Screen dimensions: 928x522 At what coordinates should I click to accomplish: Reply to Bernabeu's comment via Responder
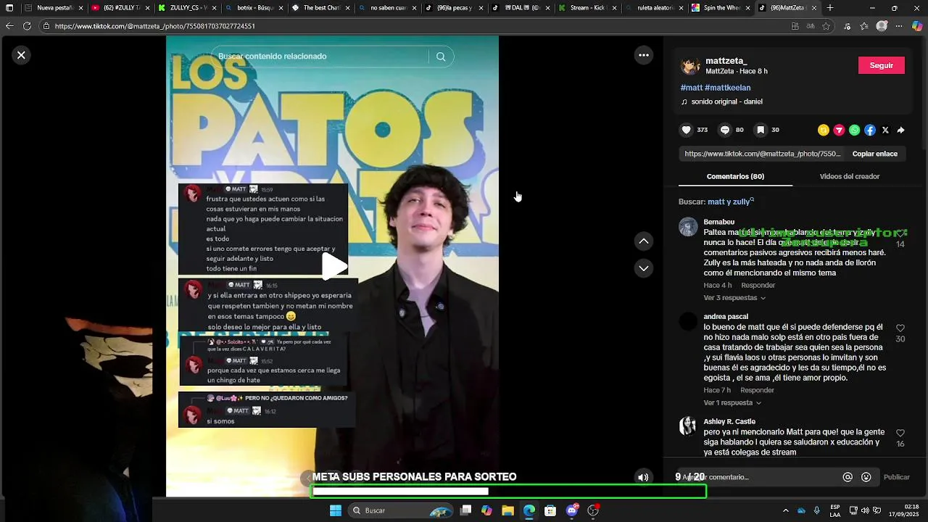pyautogui.click(x=758, y=286)
